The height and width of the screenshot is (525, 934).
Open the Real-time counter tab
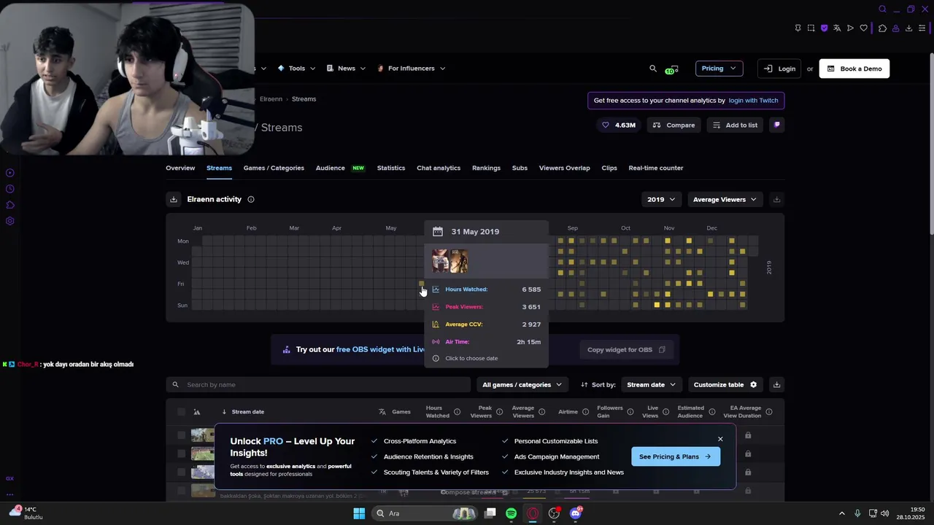(x=656, y=168)
